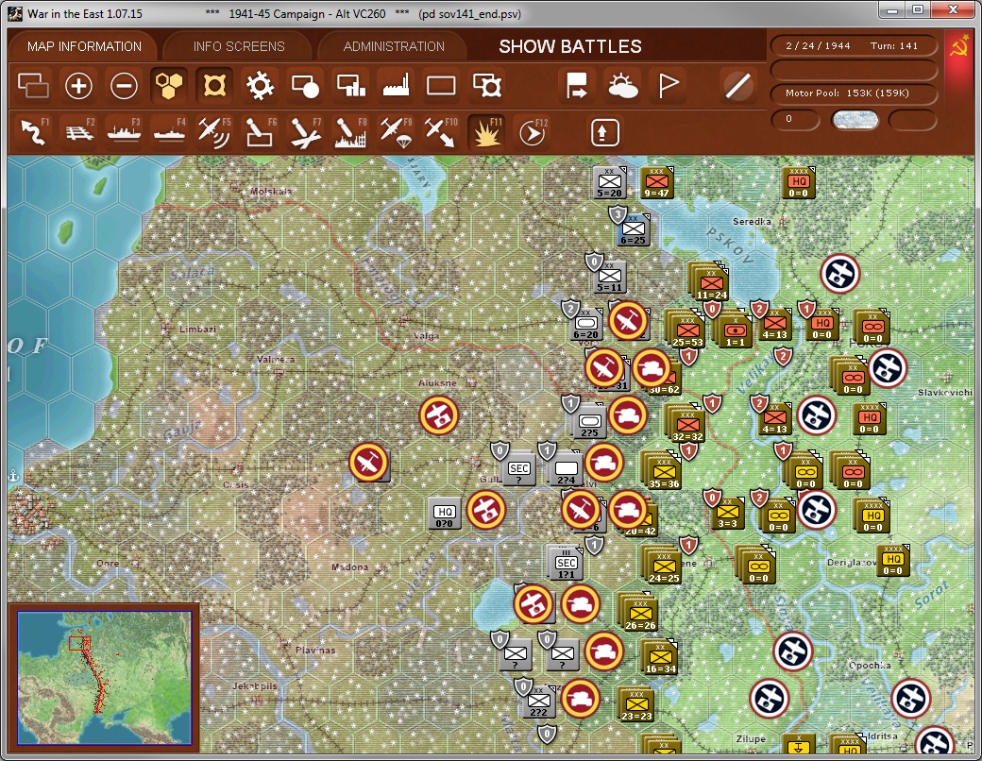
Task: Click the F12 end turn arrow icon
Action: (533, 132)
